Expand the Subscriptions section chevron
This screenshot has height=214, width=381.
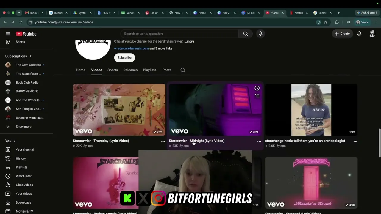pos(30,56)
